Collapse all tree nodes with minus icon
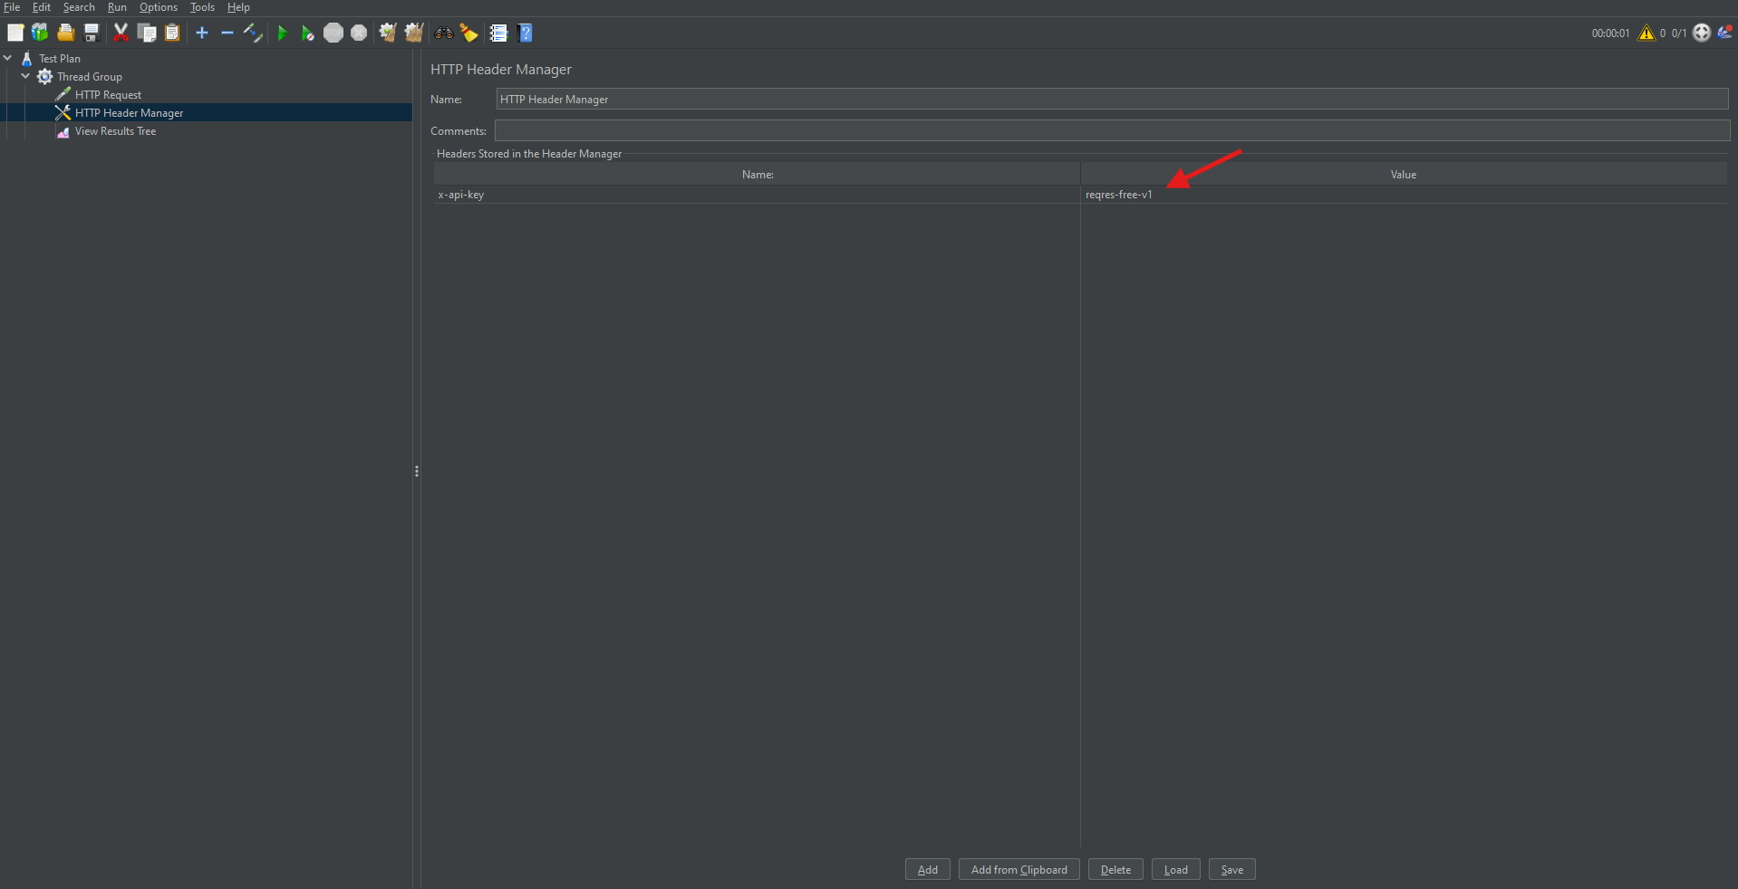Viewport: 1738px width, 889px height. [x=227, y=33]
